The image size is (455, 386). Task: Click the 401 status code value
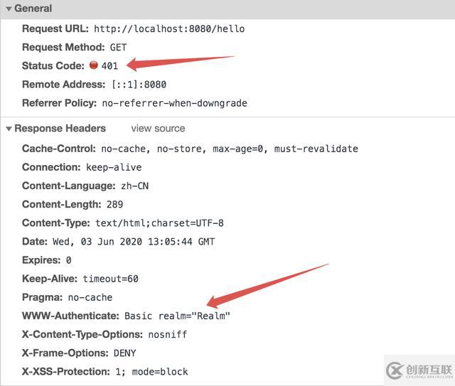pos(109,65)
